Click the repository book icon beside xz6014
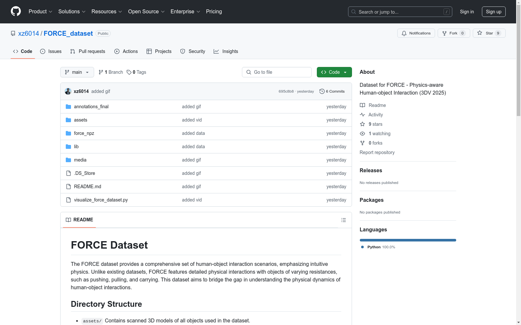Image resolution: width=521 pixels, height=325 pixels. 13,33
